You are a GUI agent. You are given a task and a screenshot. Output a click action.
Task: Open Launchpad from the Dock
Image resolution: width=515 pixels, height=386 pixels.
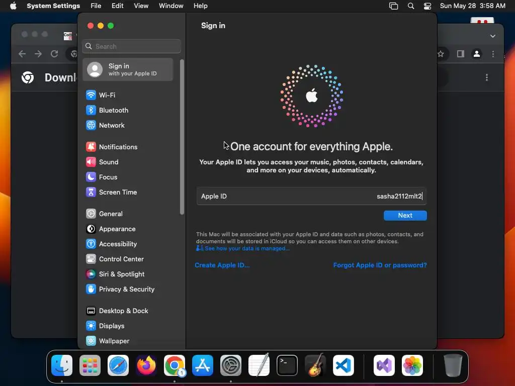coord(90,365)
